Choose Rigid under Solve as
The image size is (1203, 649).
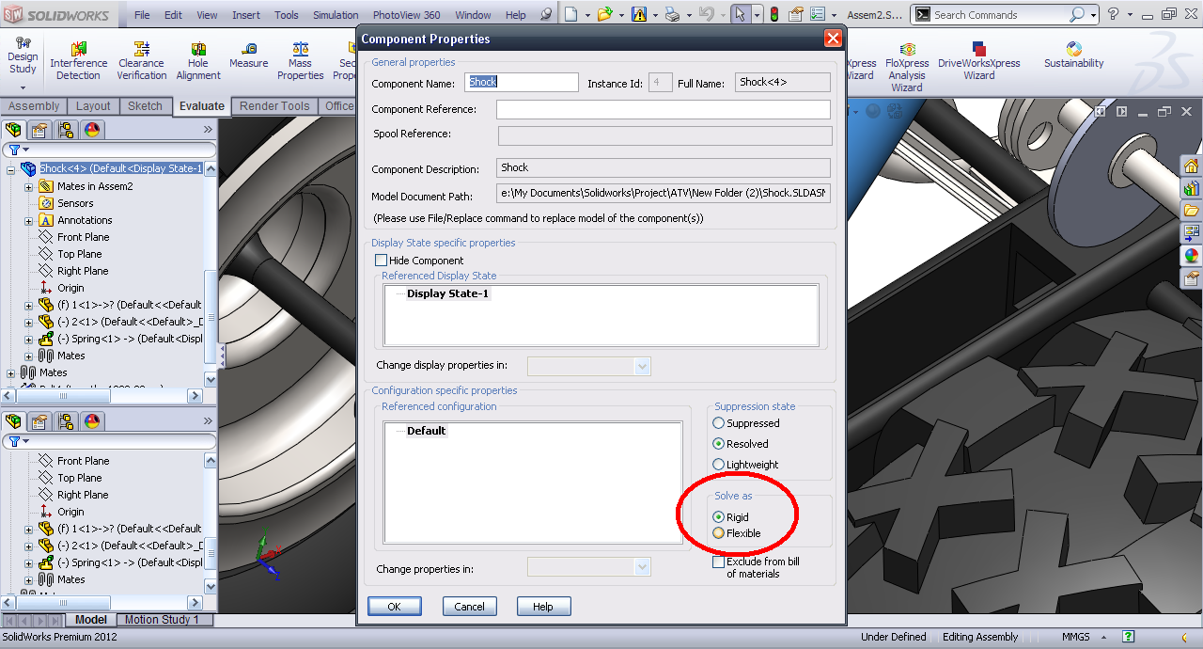pyautogui.click(x=719, y=517)
